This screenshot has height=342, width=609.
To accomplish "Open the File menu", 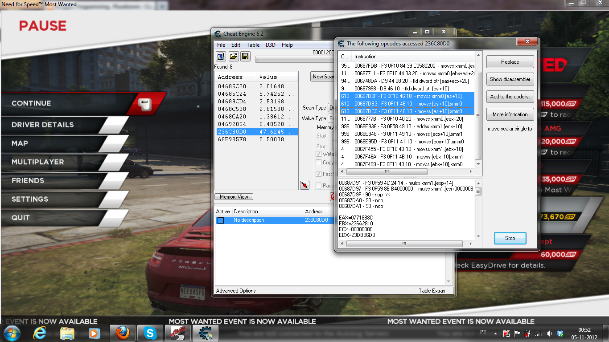I will [221, 45].
